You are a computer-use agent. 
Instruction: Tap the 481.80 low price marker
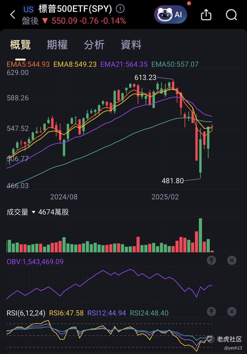coord(173,181)
